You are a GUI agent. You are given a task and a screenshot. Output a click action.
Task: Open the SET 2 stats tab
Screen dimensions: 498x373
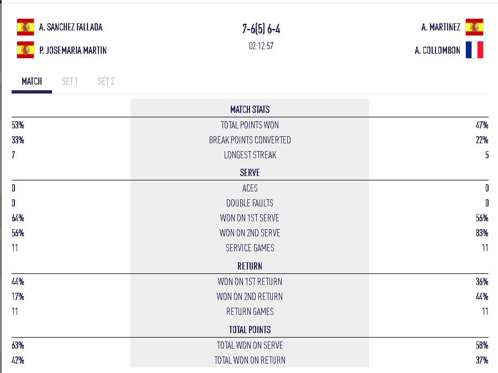(106, 81)
